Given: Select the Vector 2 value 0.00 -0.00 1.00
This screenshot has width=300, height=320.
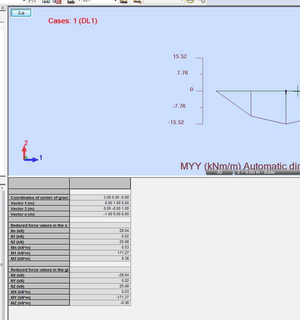Looking at the screenshot, I should [100, 208].
